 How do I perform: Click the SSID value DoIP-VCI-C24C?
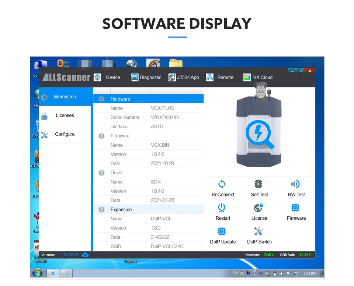click(167, 246)
